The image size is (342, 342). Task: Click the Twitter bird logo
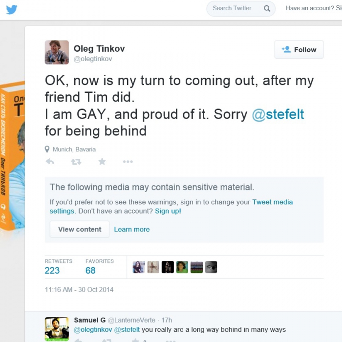point(11,9)
